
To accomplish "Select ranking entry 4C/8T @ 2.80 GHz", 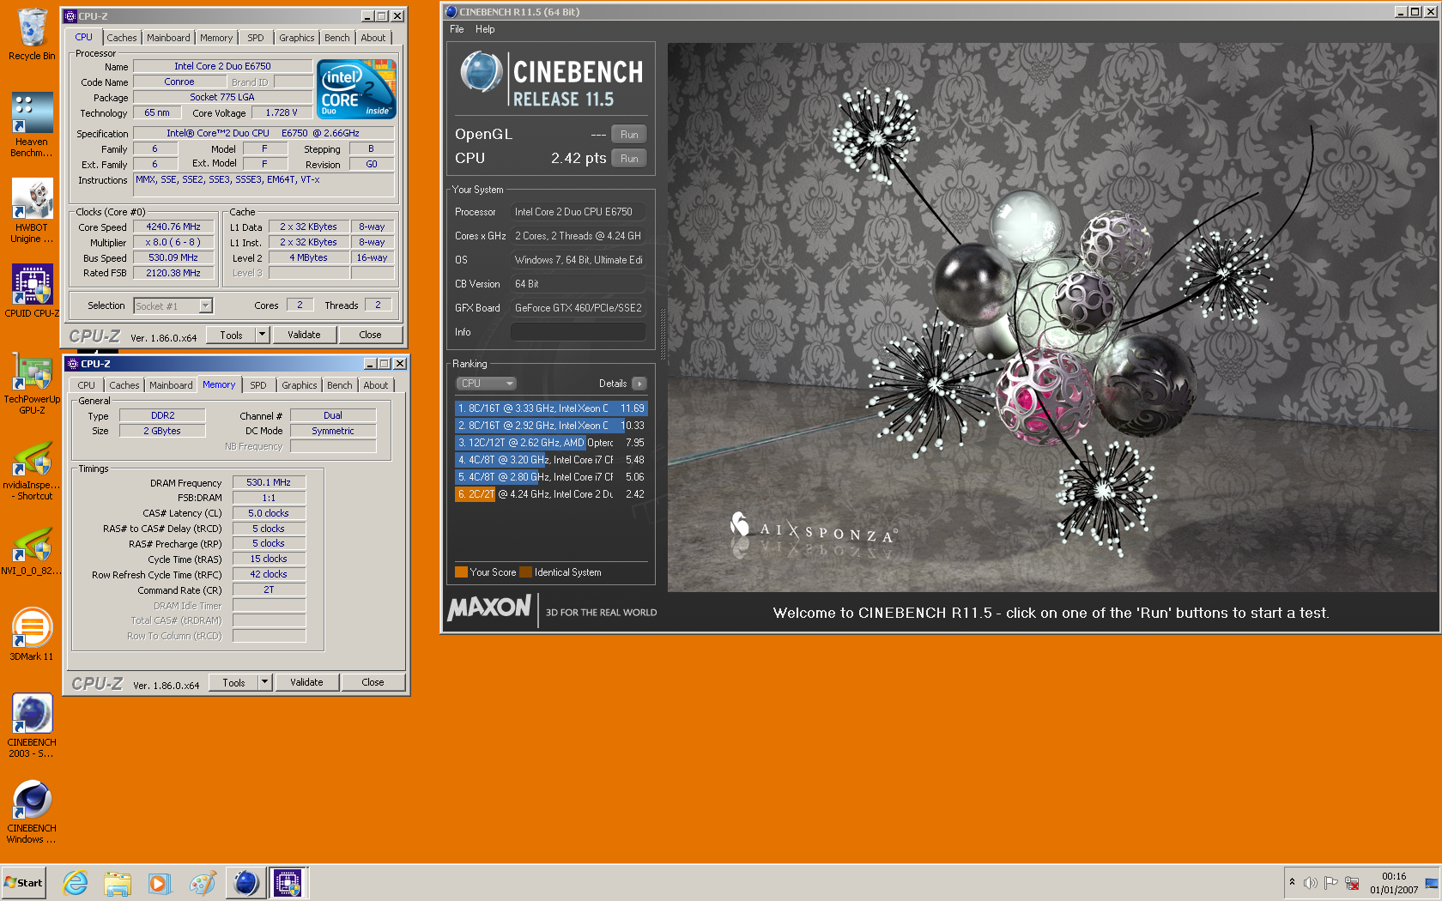I will click(550, 477).
